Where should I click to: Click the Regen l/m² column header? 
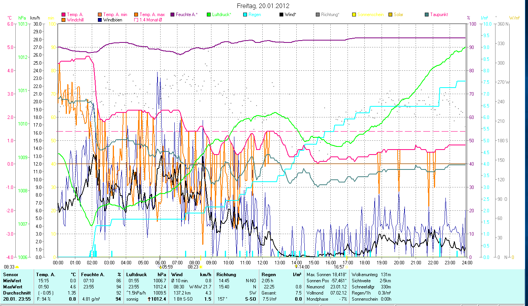point(281,274)
